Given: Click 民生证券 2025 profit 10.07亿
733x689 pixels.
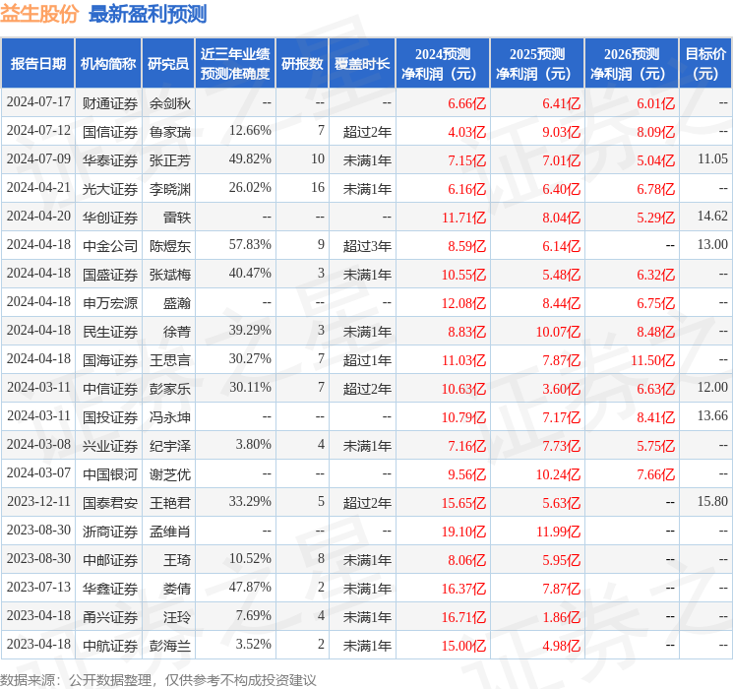Looking at the screenshot, I should 558,332.
